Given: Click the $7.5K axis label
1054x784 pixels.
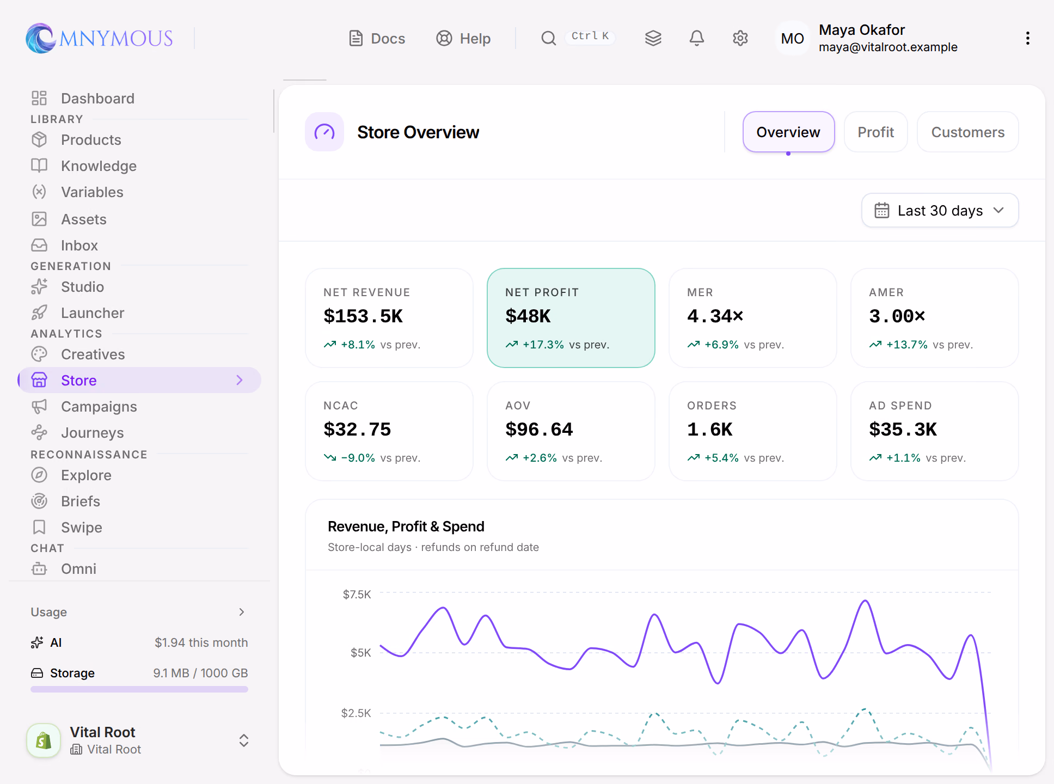Looking at the screenshot, I should [x=357, y=594].
